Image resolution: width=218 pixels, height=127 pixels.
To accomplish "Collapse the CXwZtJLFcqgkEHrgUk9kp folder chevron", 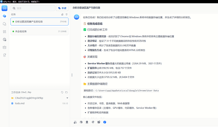I will [x=67, y=98].
